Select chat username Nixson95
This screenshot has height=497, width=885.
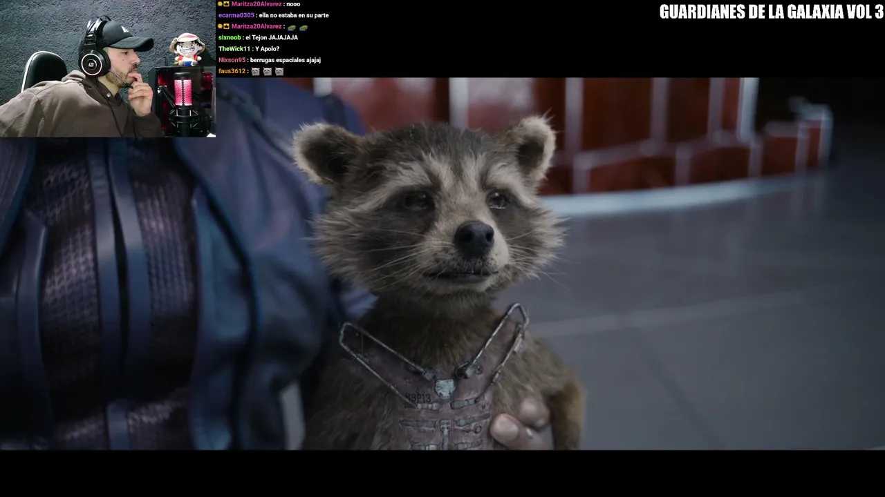point(232,60)
